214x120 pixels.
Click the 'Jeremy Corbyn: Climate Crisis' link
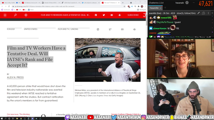coord(126,114)
